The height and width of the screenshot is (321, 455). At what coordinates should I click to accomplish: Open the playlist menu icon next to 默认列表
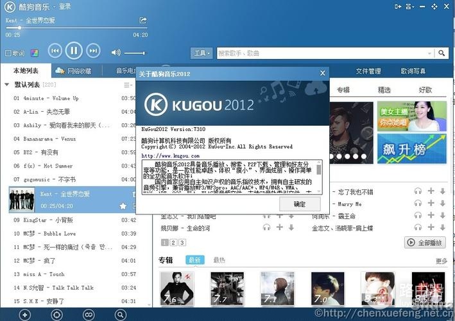click(x=128, y=85)
